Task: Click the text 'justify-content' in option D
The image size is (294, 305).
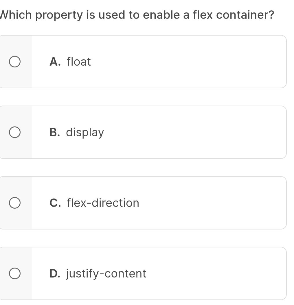Action: click(x=106, y=273)
